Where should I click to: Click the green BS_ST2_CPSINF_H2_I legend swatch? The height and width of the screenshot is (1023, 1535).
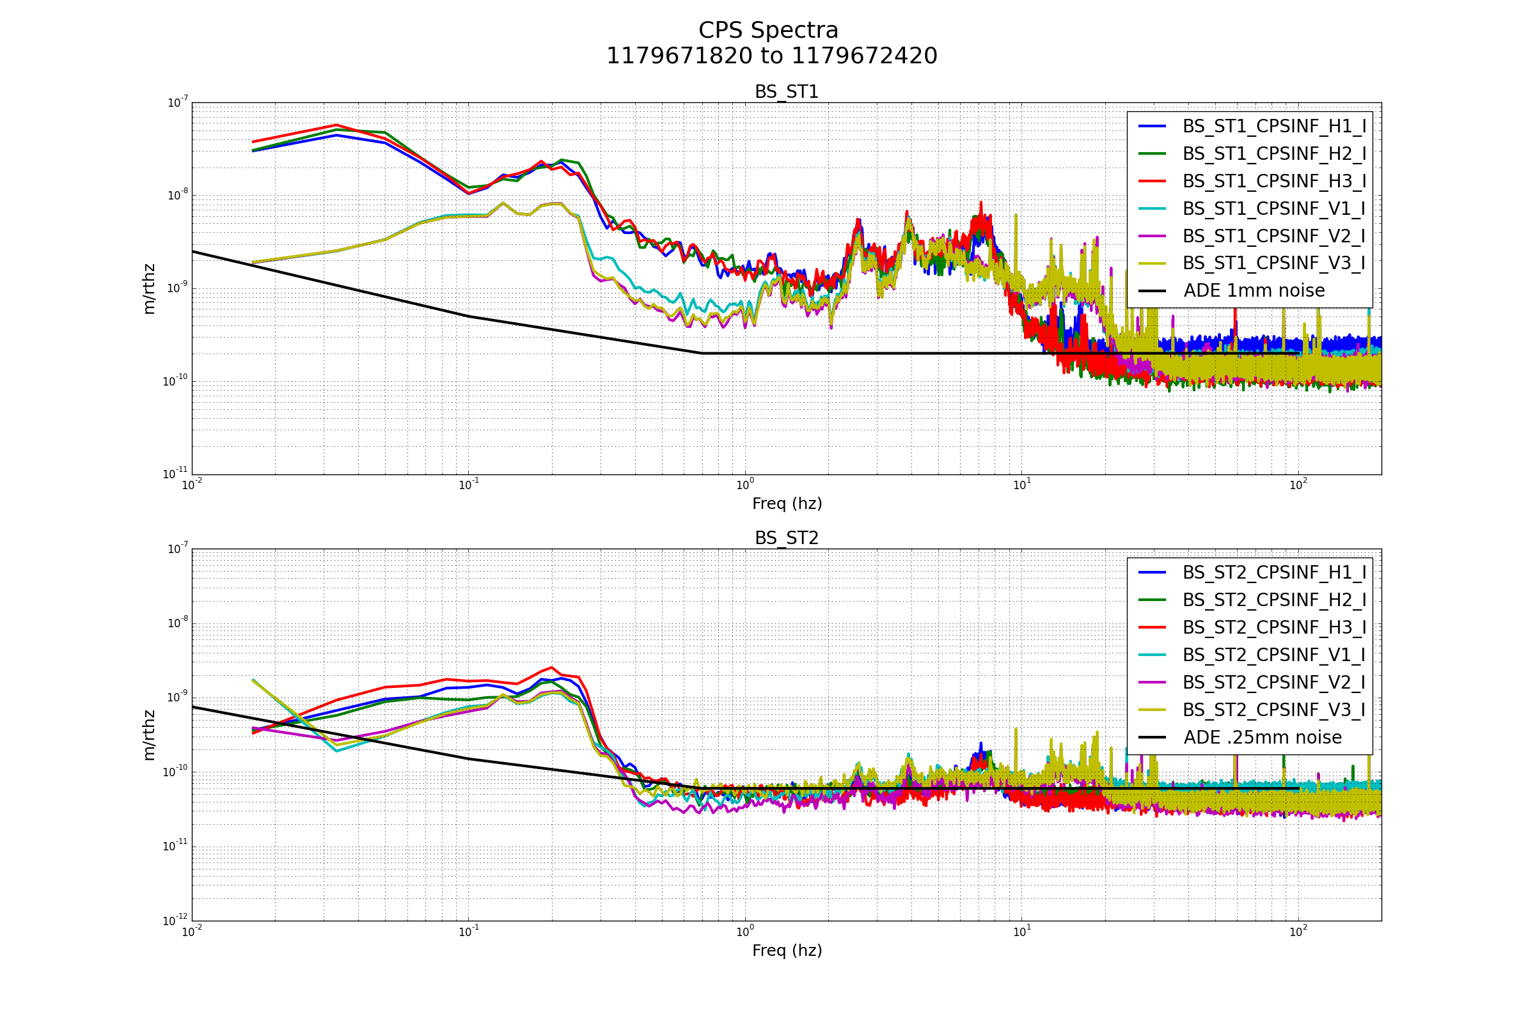pos(1152,600)
